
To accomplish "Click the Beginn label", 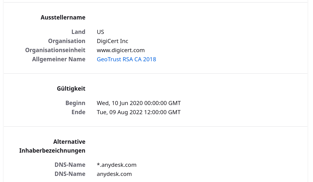I will coord(75,103).
